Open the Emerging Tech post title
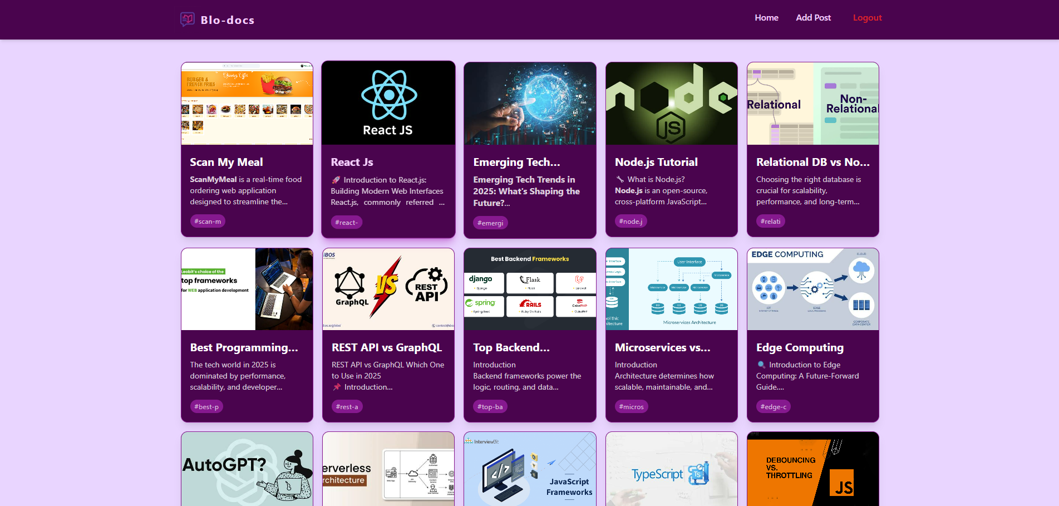Viewport: 1059px width, 506px height. pyautogui.click(x=516, y=162)
